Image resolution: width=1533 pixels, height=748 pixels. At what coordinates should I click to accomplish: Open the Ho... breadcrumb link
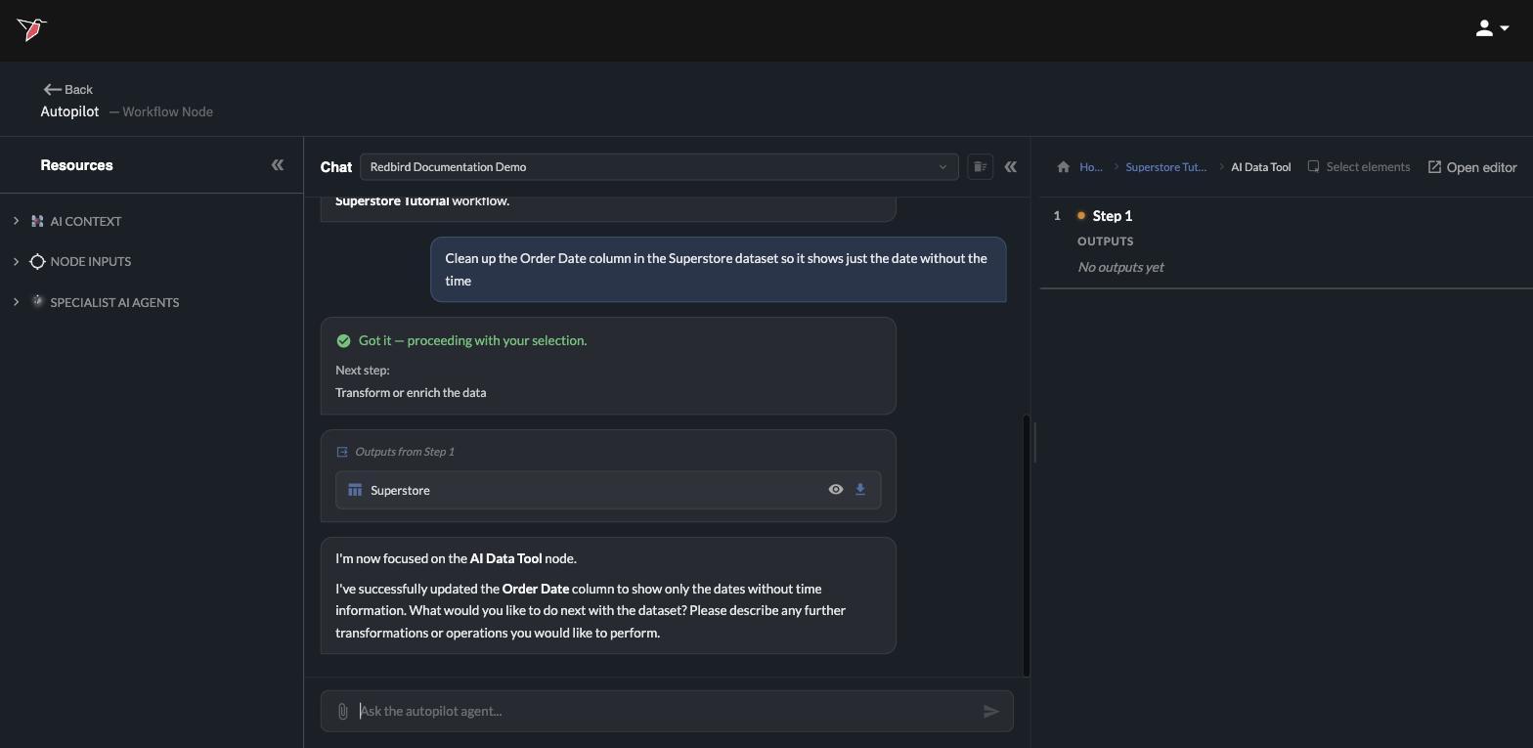(1091, 167)
